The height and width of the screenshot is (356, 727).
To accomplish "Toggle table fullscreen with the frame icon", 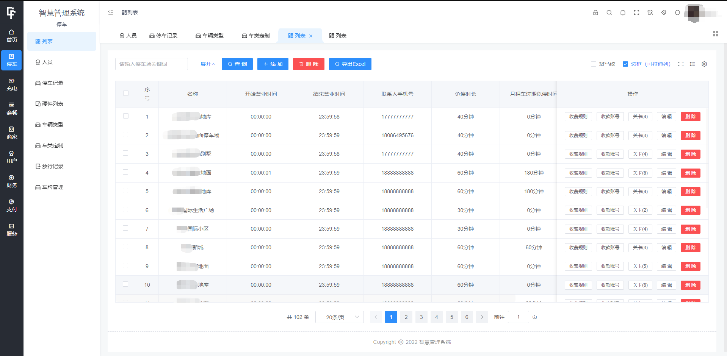I will tap(681, 64).
